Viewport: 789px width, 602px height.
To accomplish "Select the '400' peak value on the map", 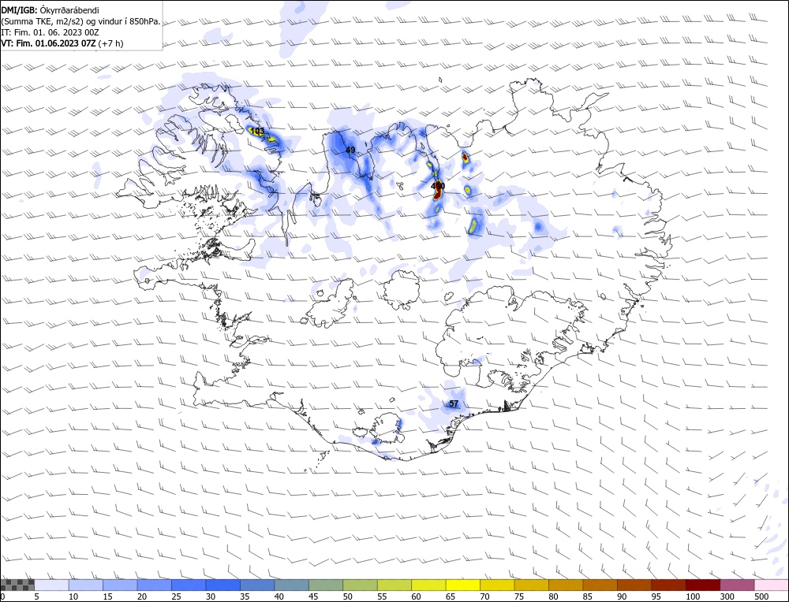I will [438, 186].
